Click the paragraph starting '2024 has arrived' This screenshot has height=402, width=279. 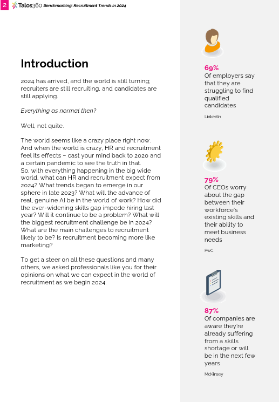89,88
